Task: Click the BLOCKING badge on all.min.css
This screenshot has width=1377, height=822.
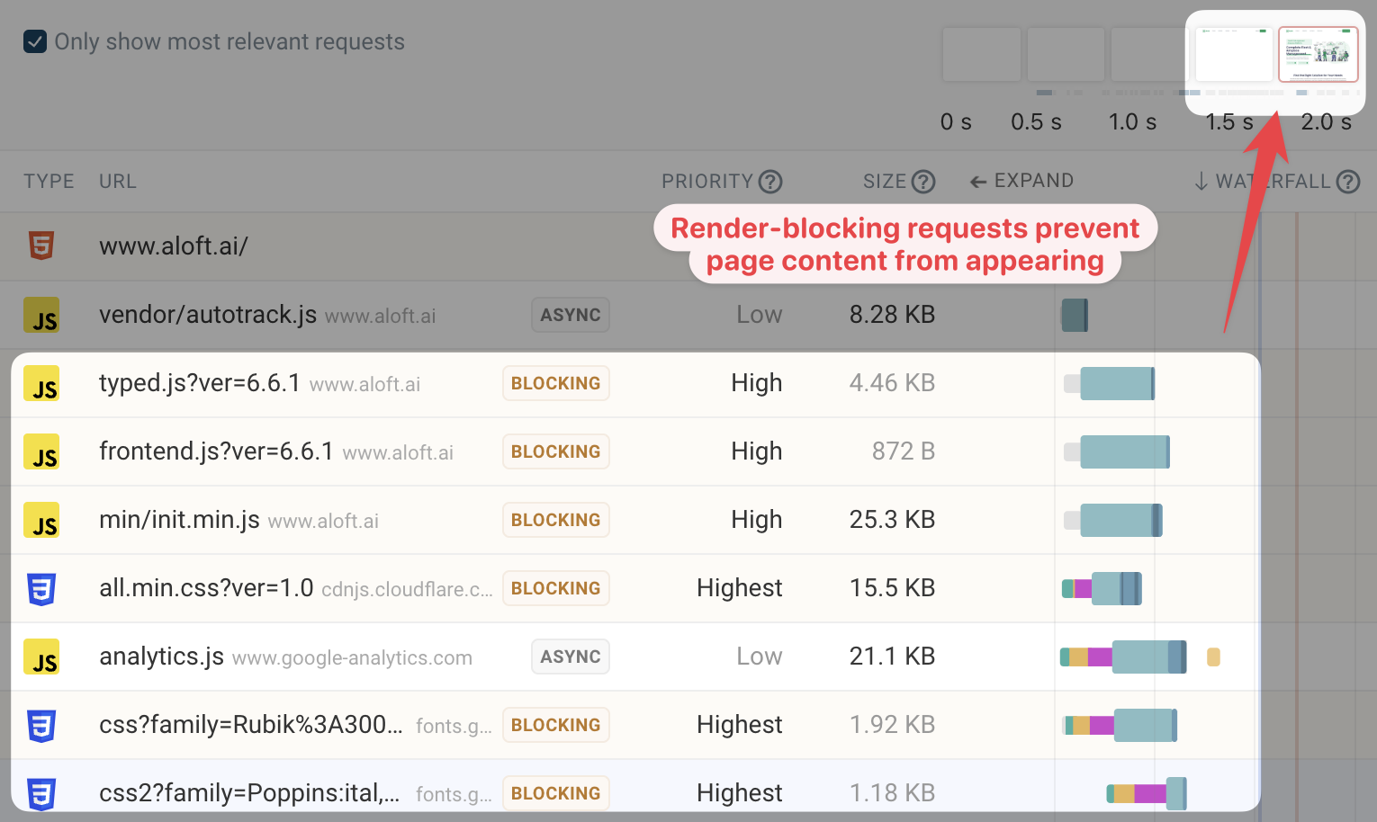Action: 556,588
